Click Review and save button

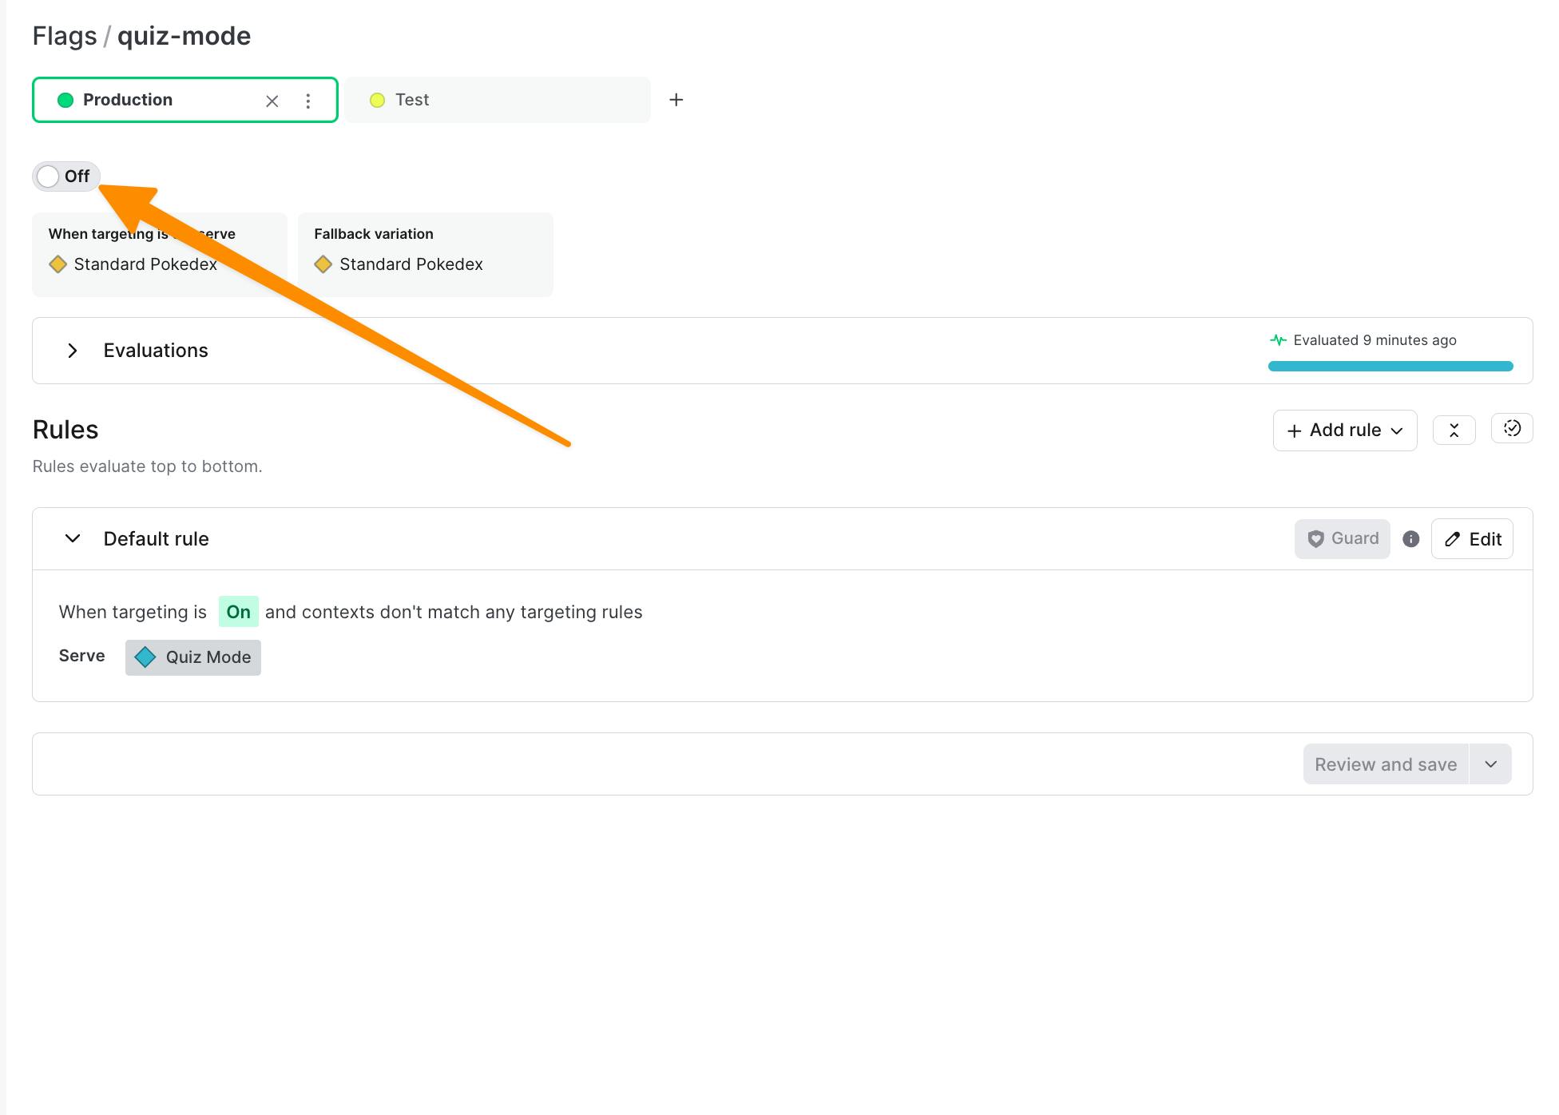[1385, 764]
